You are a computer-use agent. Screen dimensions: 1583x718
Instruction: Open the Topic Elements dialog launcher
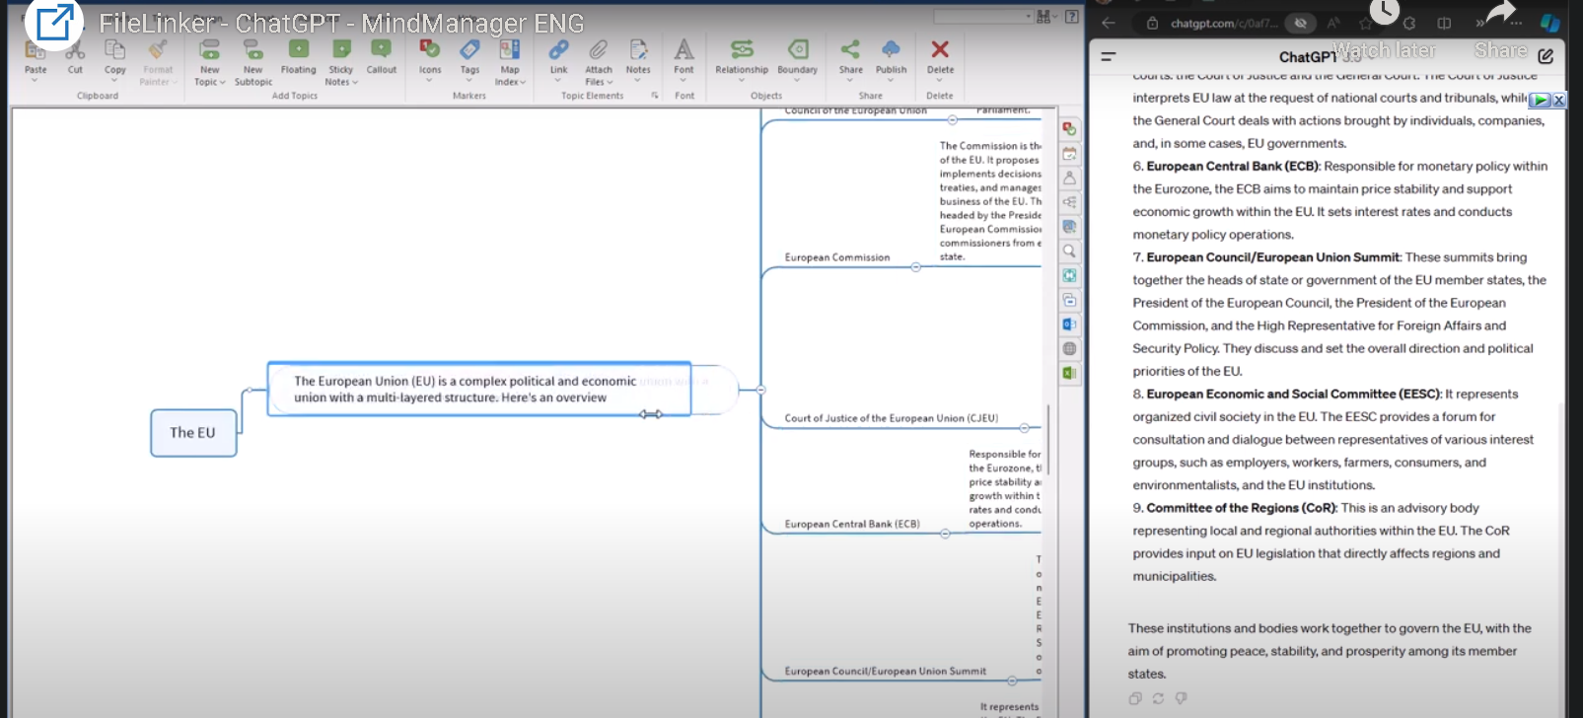coord(655,96)
